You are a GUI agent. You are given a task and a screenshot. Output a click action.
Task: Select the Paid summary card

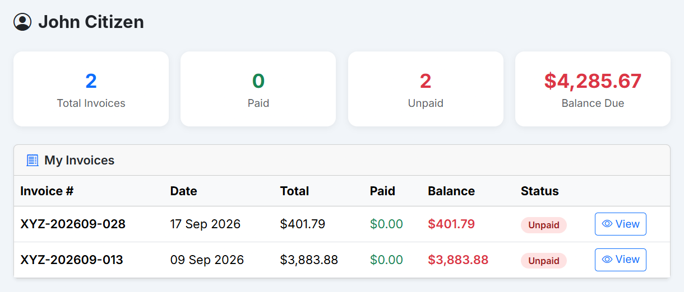click(258, 89)
